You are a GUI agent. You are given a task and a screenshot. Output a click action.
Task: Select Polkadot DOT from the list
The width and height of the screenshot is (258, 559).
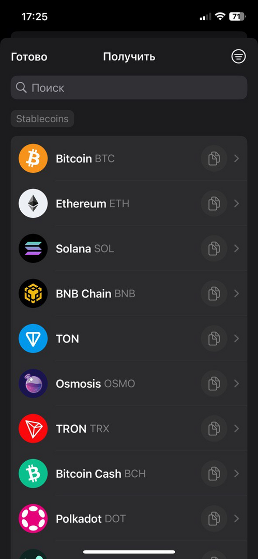[x=129, y=518]
